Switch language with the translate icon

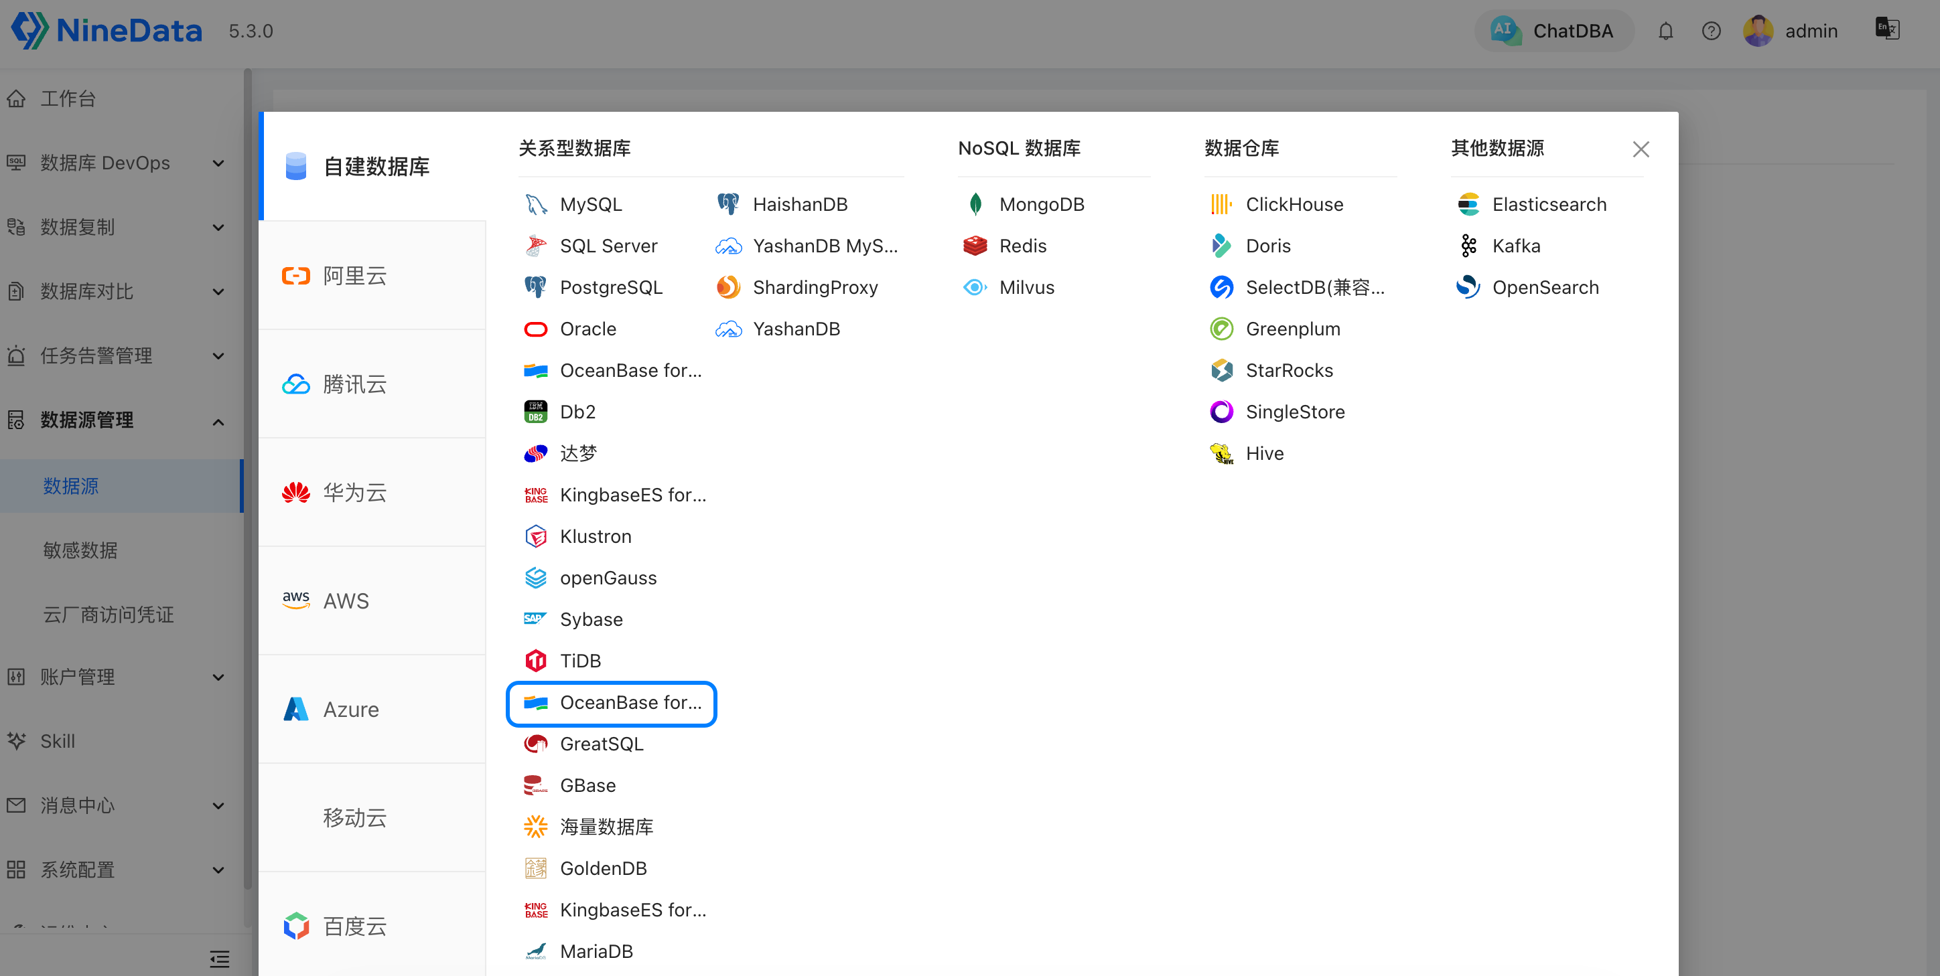click(1887, 29)
